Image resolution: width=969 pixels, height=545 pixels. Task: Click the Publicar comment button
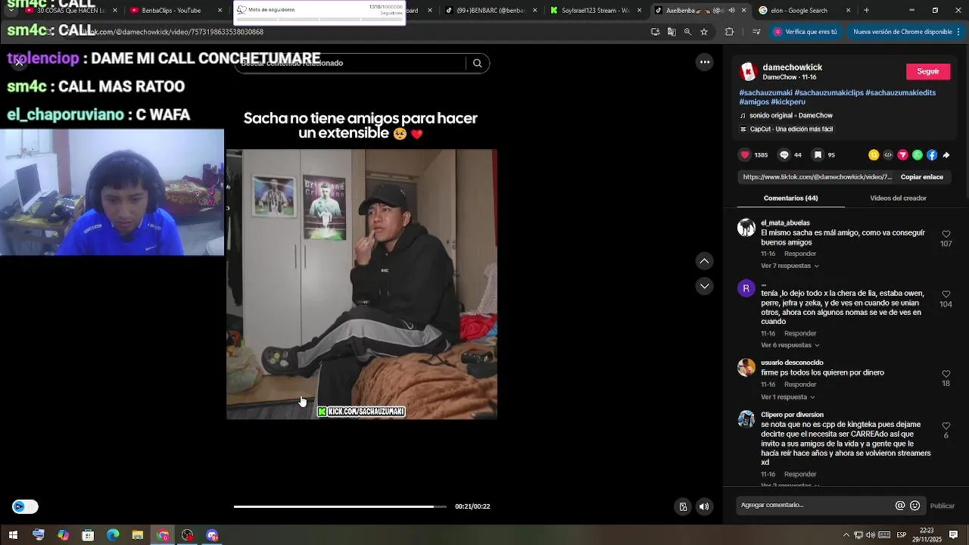click(x=942, y=506)
